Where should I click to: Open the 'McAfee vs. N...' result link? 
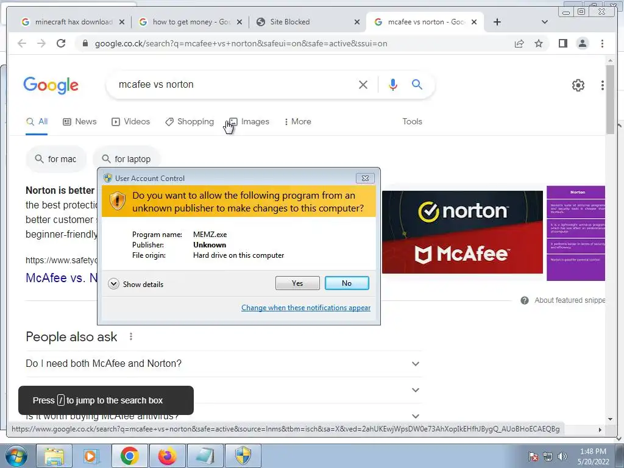62,277
